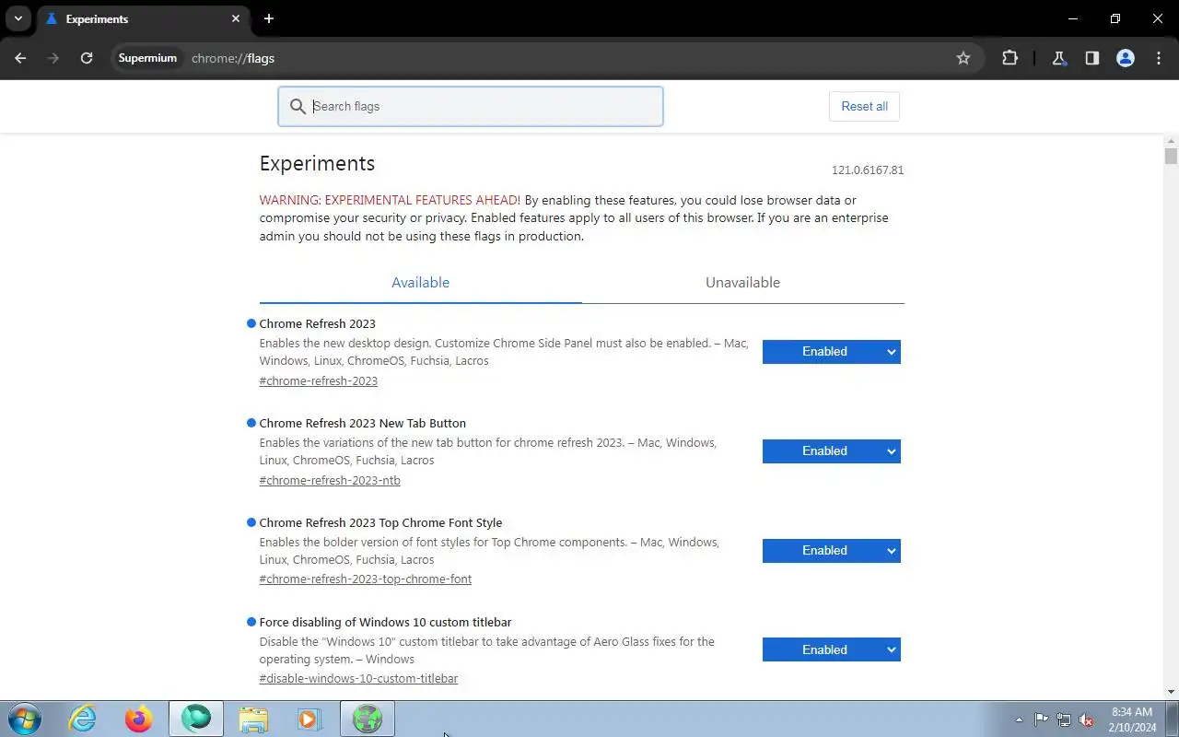The image size is (1179, 737).
Task: Click the Chrome Refresh 2023 flag title
Action: [x=318, y=323]
